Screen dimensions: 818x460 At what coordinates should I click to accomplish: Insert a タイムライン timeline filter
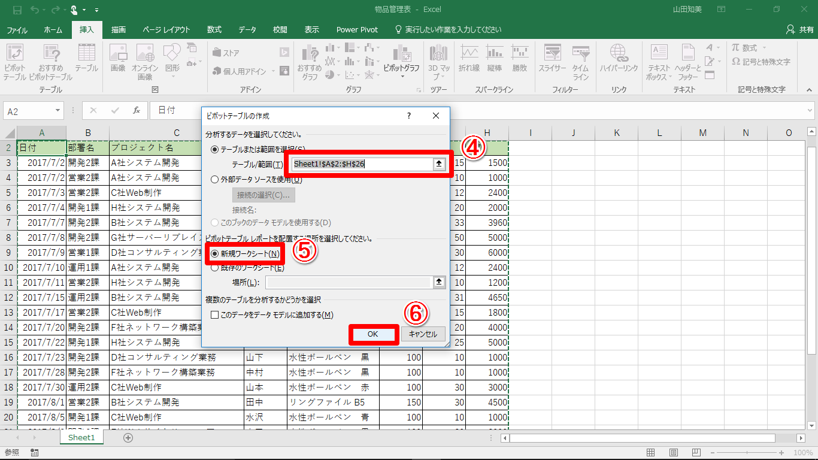coord(580,62)
